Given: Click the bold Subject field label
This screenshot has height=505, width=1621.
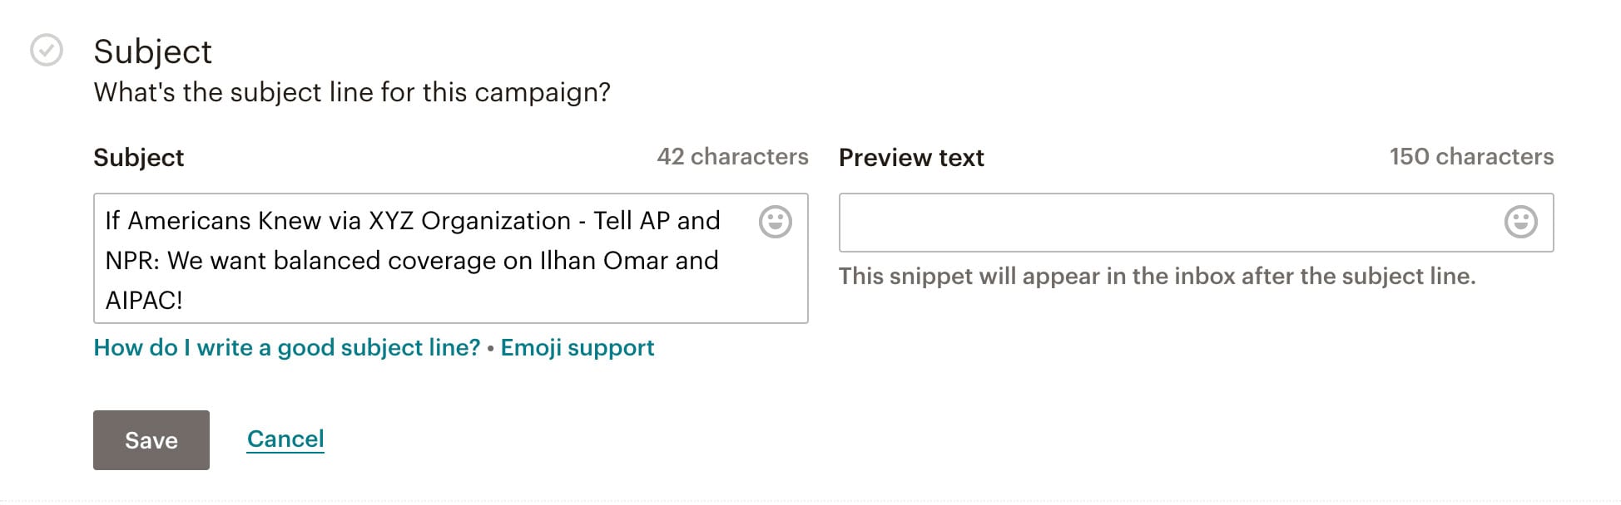Looking at the screenshot, I should pyautogui.click(x=138, y=157).
